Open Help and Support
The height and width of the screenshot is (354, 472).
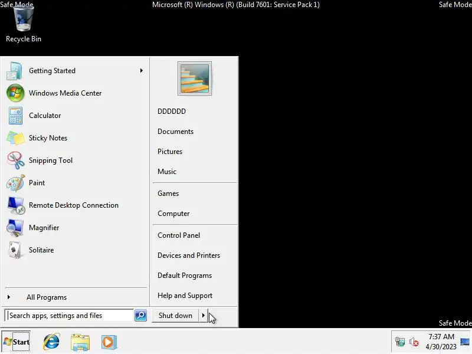(185, 296)
